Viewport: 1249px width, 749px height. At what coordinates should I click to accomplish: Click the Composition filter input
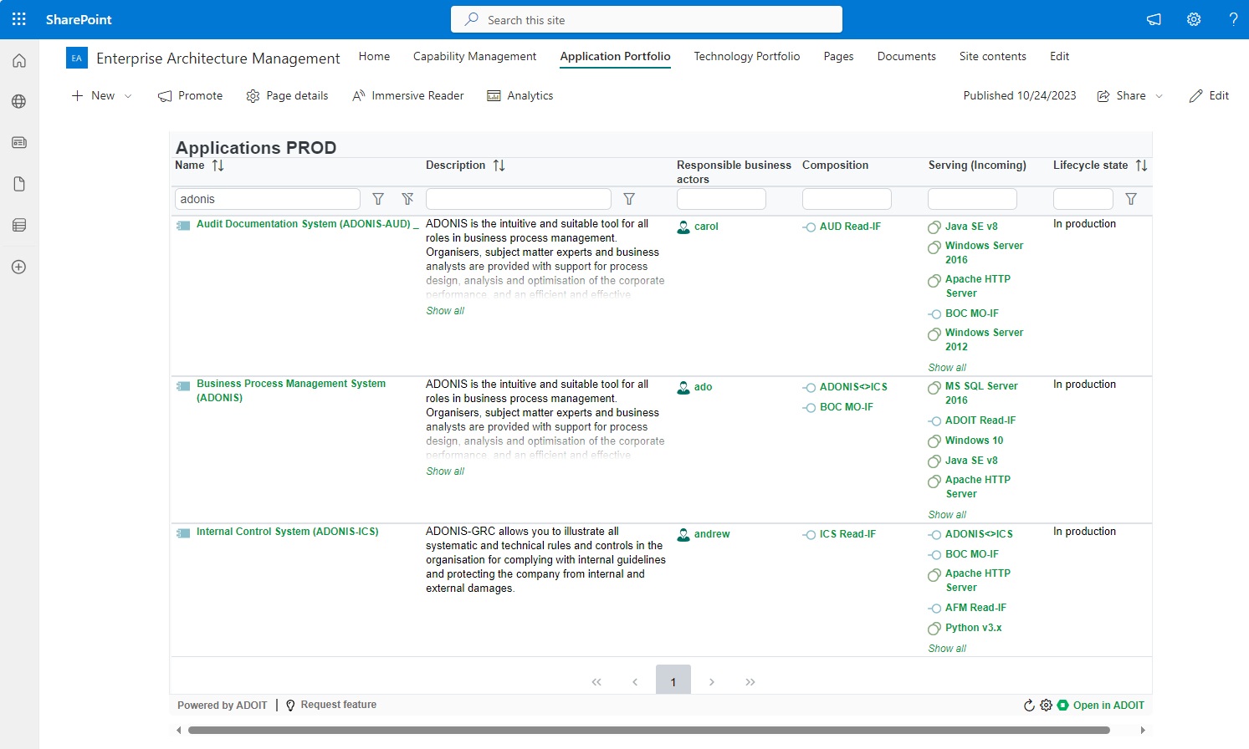pyautogui.click(x=847, y=199)
